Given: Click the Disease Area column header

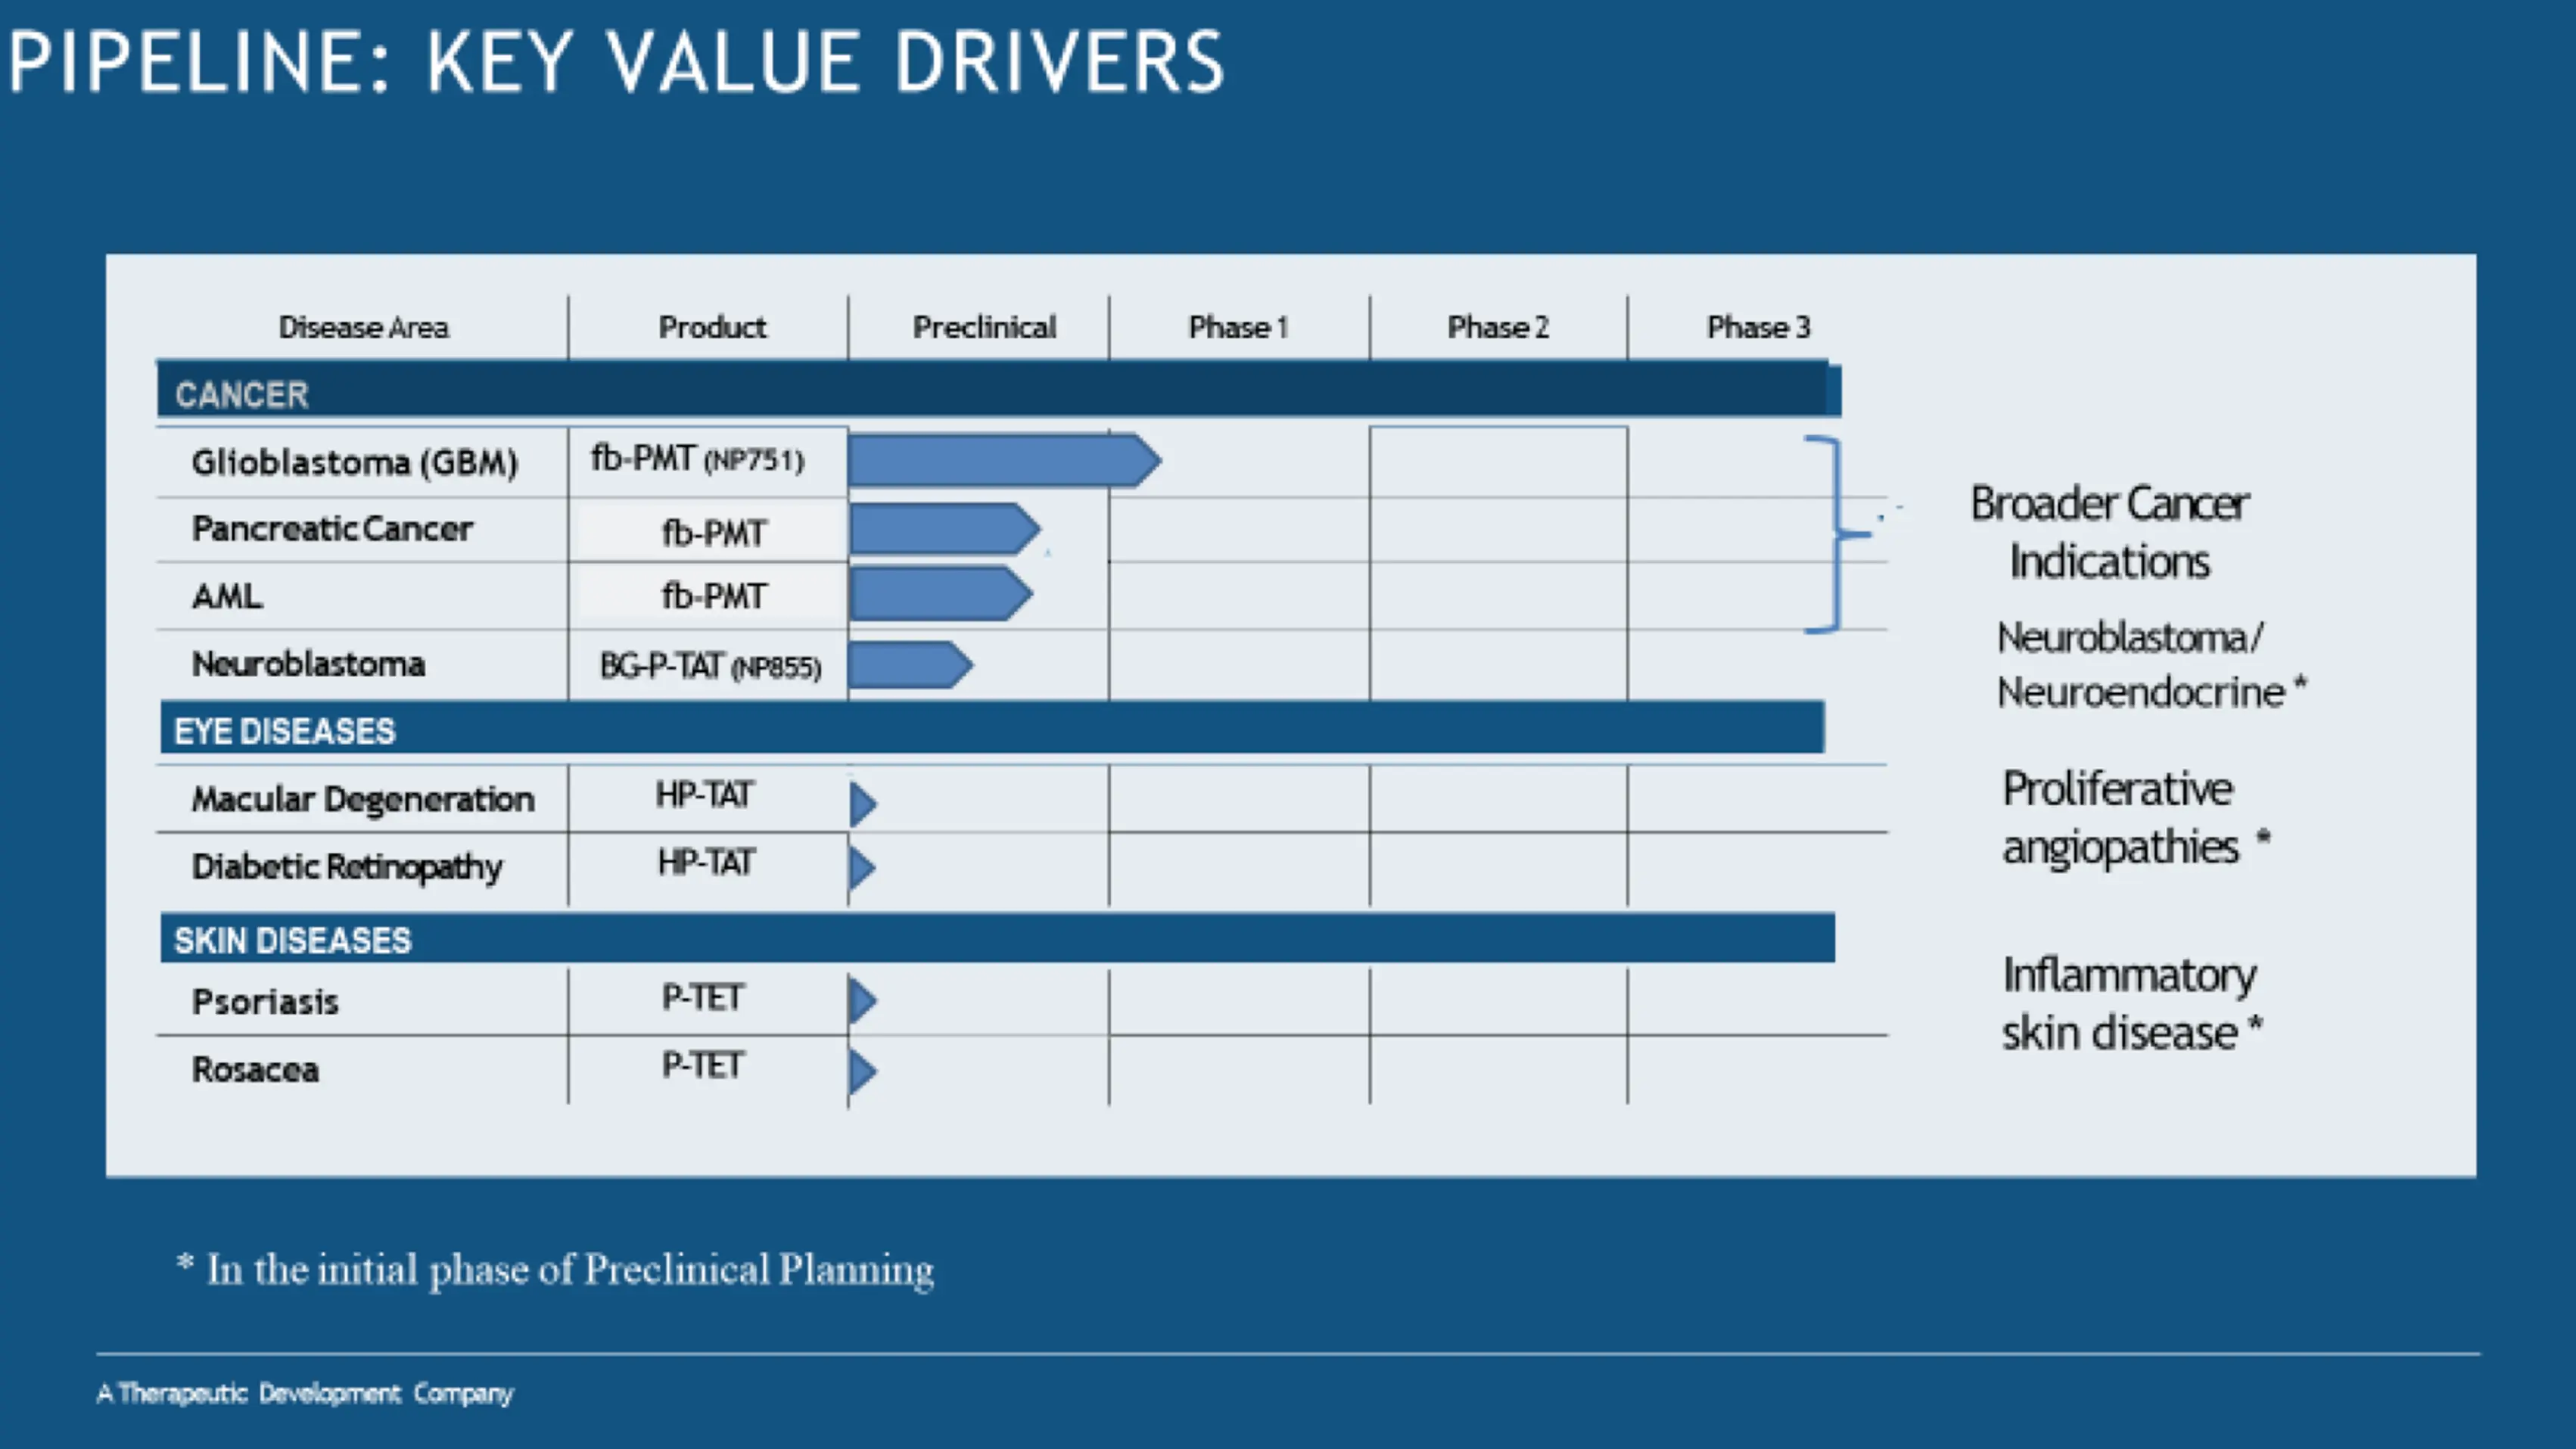Looking at the screenshot, I should point(363,327).
